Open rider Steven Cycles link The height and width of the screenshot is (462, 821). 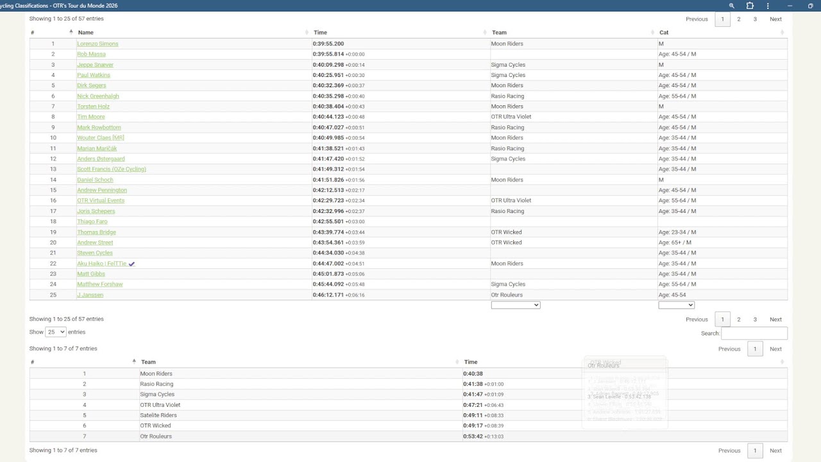95,253
